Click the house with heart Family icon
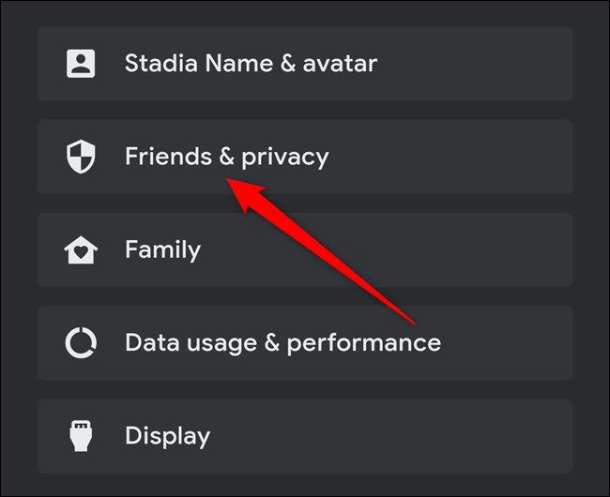610x497 pixels. coord(81,249)
